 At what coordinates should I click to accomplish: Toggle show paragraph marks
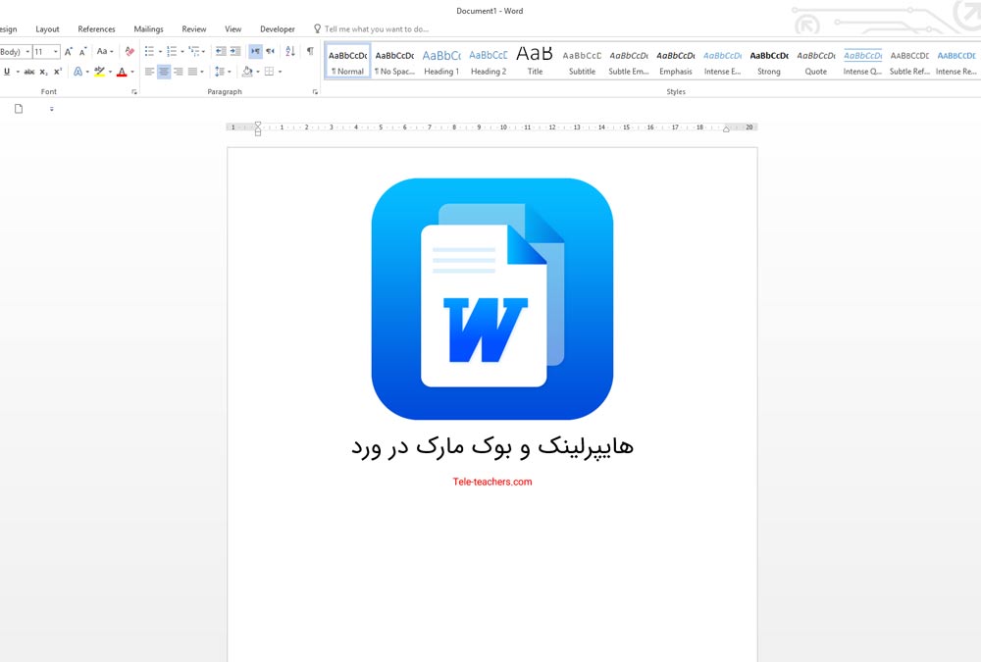pos(310,51)
